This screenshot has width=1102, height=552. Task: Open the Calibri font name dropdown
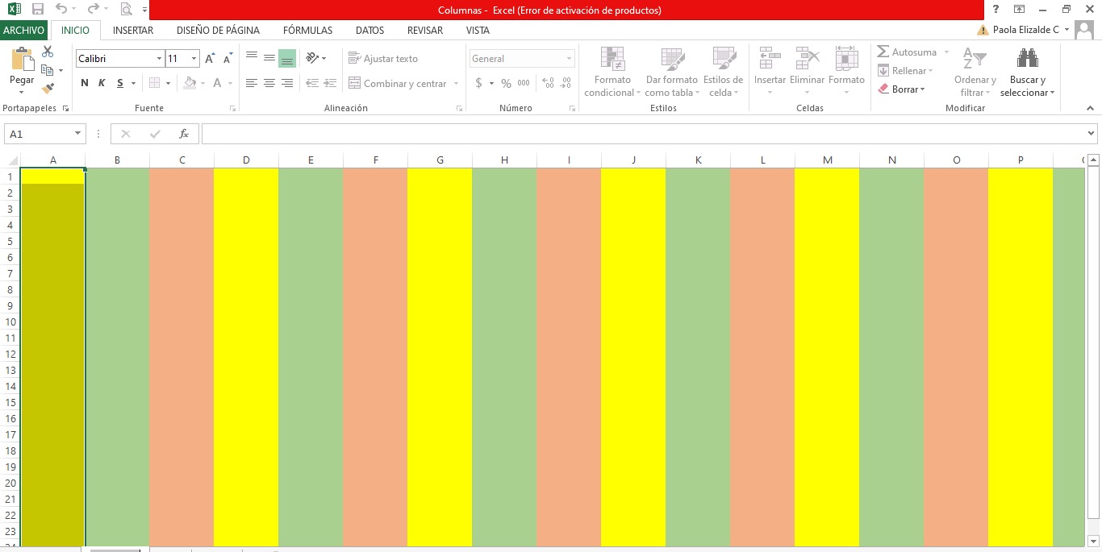tap(159, 59)
